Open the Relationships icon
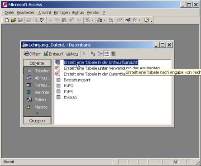 [128, 20]
